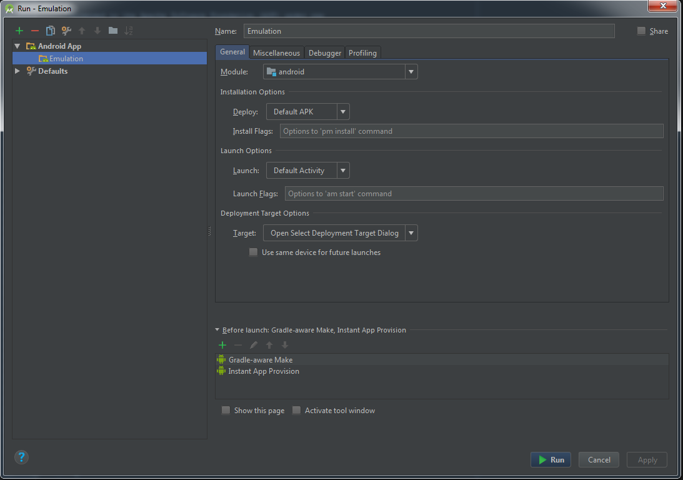Viewport: 683px width, 480px height.
Task: Click the Install Flags input field
Action: tap(471, 131)
